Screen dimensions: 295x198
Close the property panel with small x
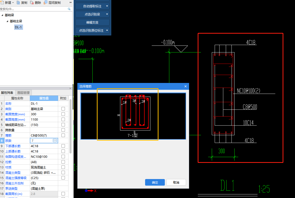pos(70,88)
